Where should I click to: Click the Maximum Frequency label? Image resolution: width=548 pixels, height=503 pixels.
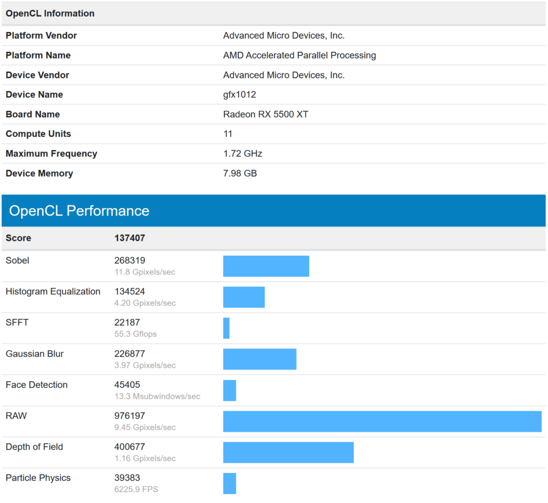point(51,154)
